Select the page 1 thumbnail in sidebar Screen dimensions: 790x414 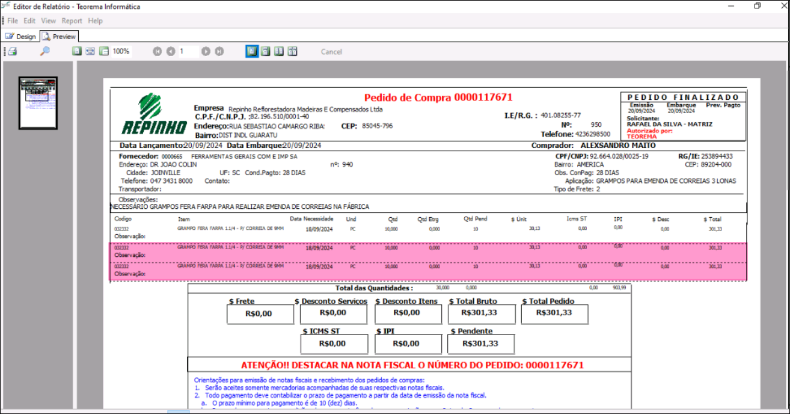click(38, 102)
